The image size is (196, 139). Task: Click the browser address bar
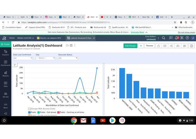click(x=97, y=22)
